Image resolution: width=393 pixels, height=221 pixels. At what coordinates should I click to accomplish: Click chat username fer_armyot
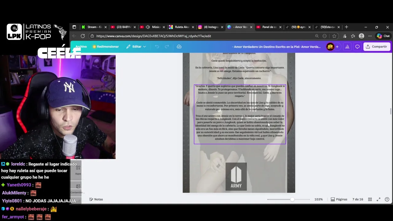13,217
